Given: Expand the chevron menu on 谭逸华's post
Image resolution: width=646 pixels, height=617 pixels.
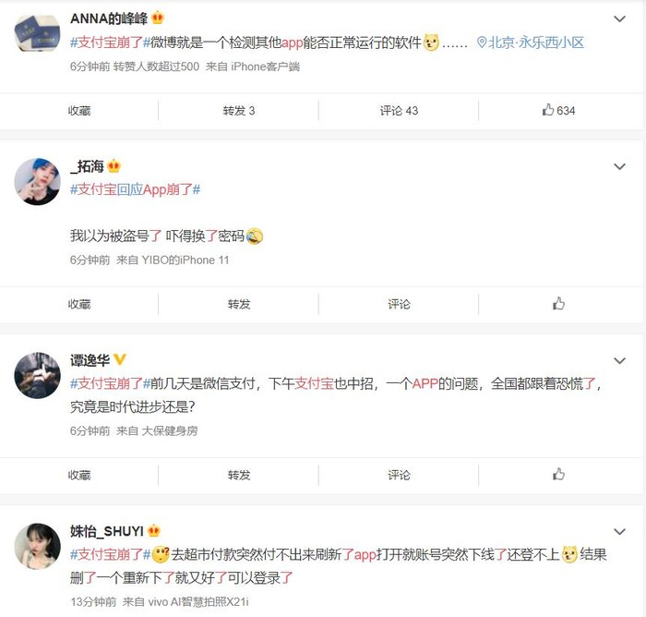Looking at the screenshot, I should [x=619, y=360].
